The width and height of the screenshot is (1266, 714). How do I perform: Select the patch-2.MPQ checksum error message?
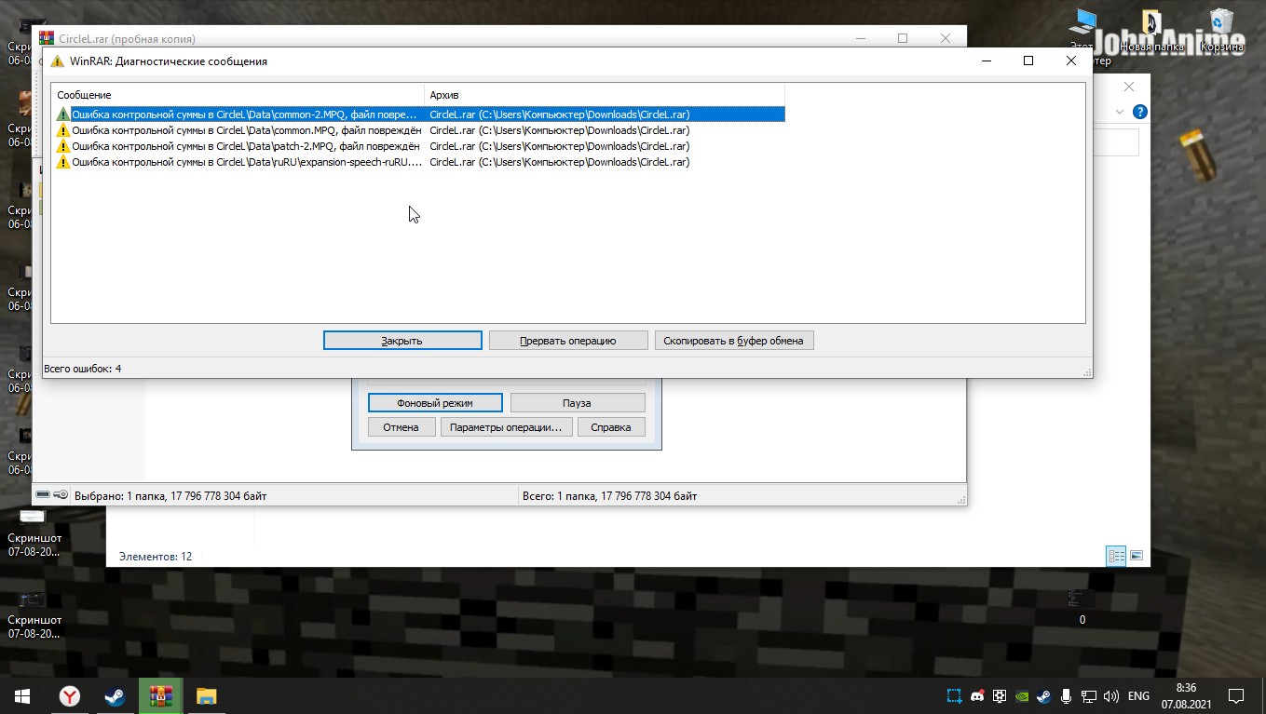[x=244, y=146]
